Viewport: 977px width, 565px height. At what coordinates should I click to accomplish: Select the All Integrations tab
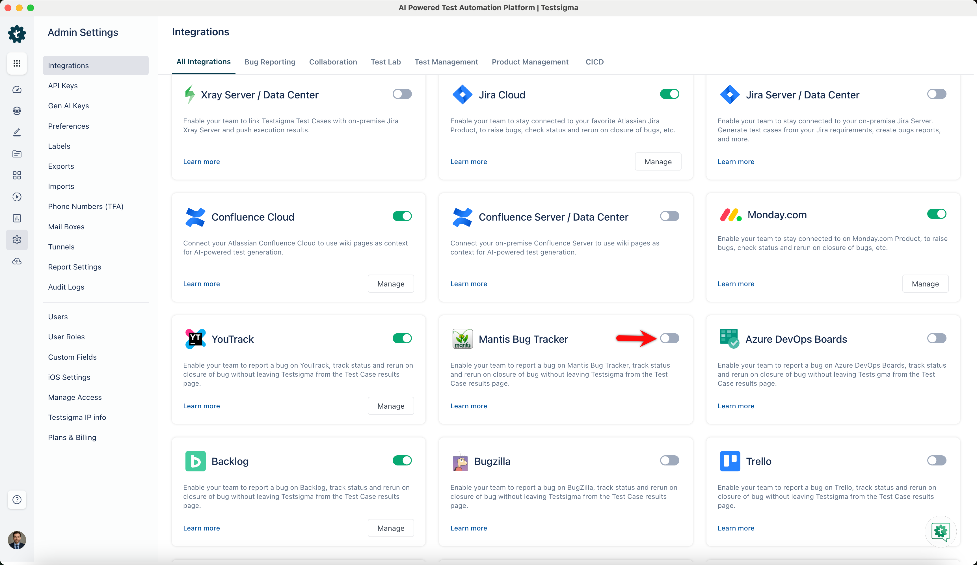(x=204, y=62)
